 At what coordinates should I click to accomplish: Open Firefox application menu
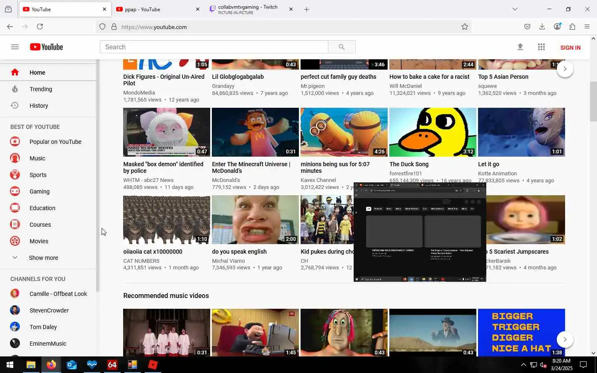pyautogui.click(x=587, y=27)
